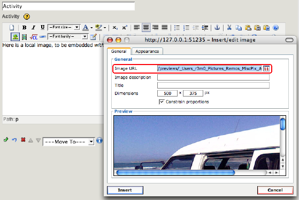Image resolution: width=299 pixels, height=200 pixels.
Task: Click the browse icon beside Image URL
Action: pyautogui.click(x=266, y=69)
